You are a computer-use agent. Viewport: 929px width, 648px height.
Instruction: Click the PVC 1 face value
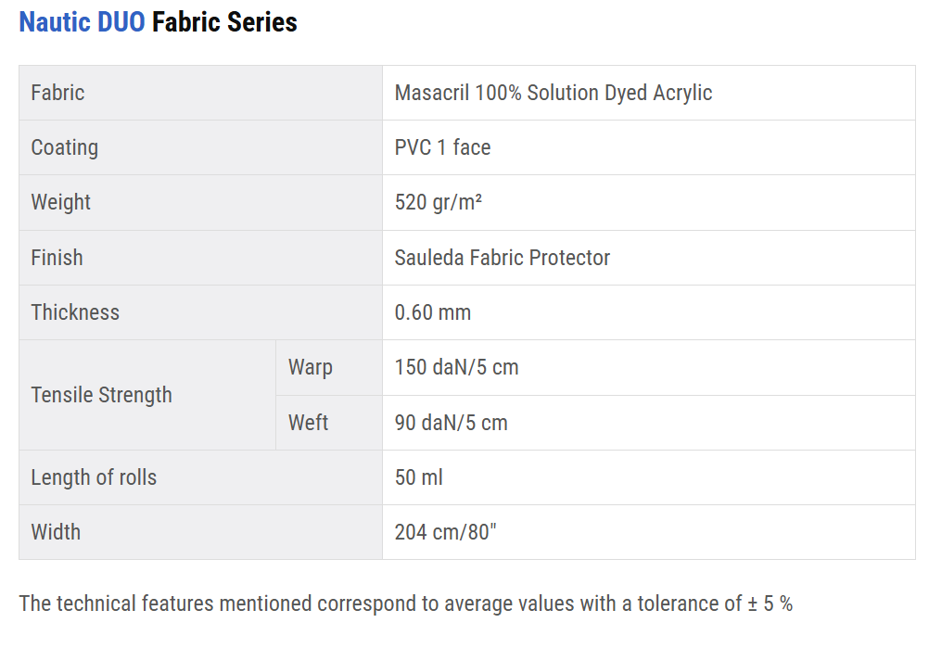[x=442, y=147]
